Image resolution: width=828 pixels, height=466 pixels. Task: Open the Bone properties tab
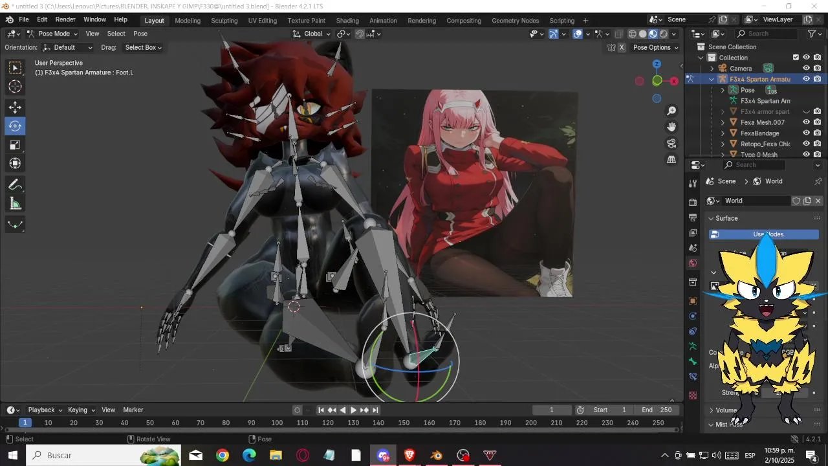point(693,361)
